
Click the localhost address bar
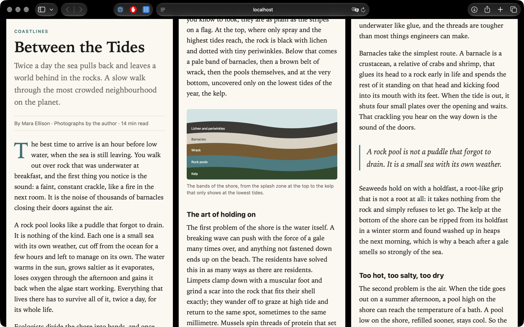(263, 10)
